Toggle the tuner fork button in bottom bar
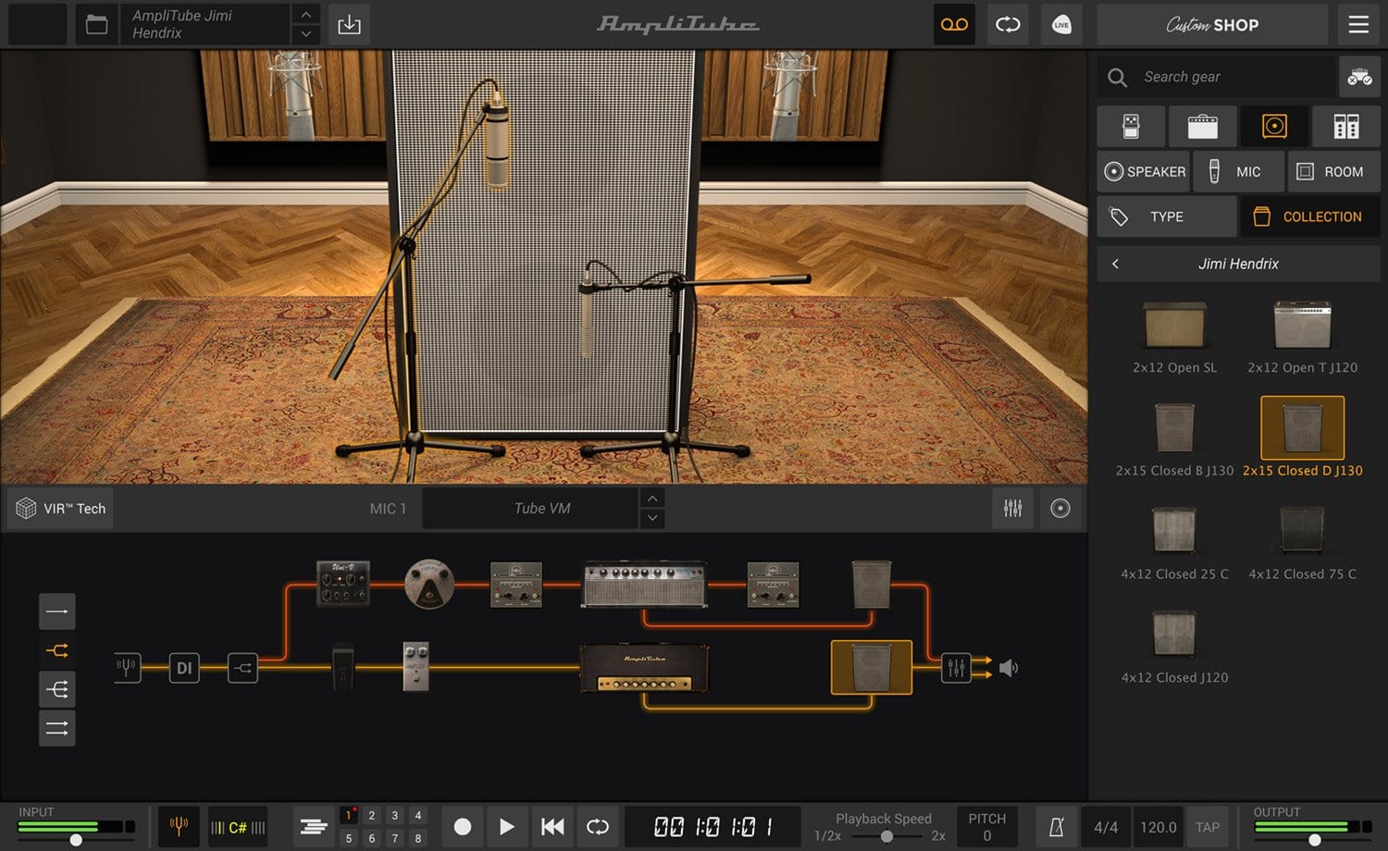Screen dimensions: 1388x851 click(x=179, y=826)
